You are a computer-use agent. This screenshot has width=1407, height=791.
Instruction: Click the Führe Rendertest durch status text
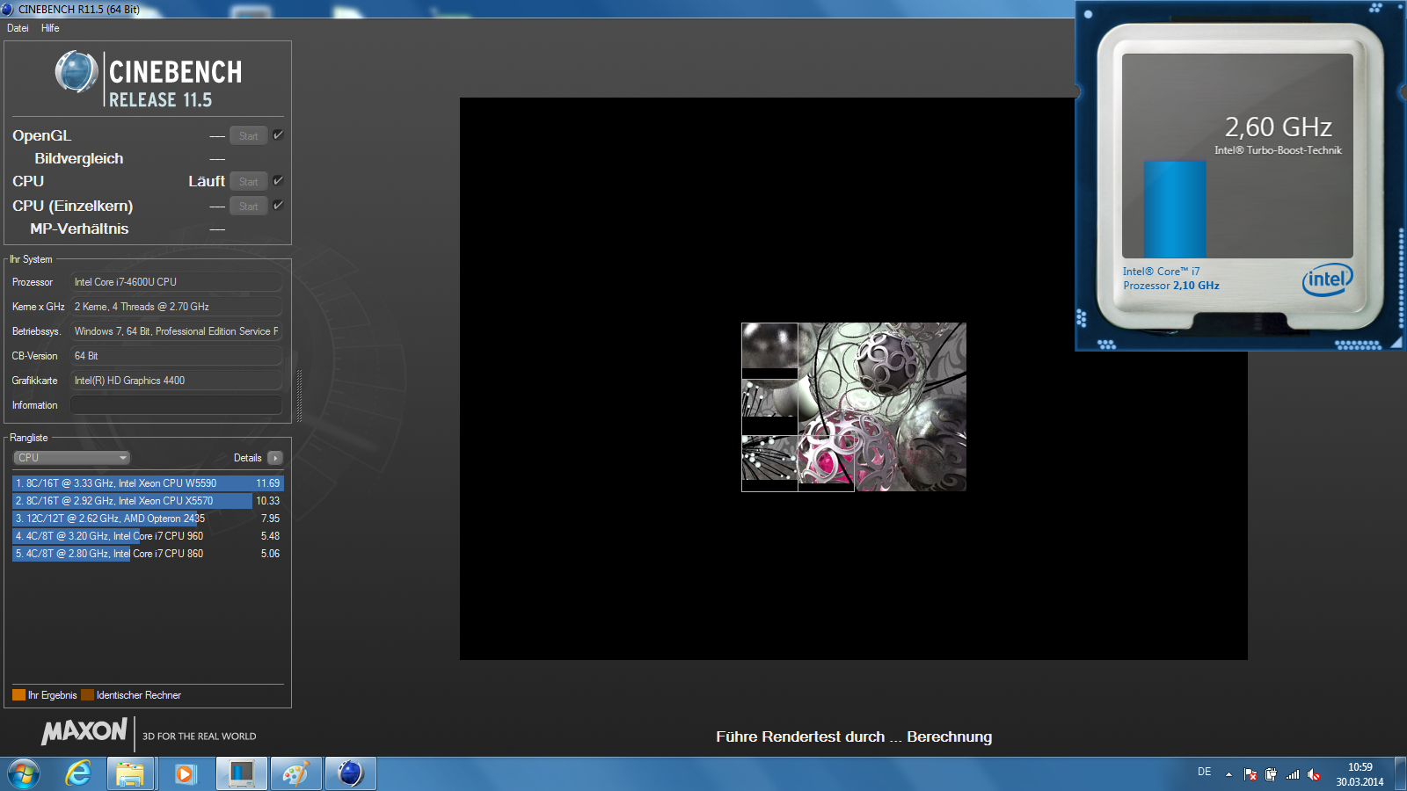click(854, 737)
